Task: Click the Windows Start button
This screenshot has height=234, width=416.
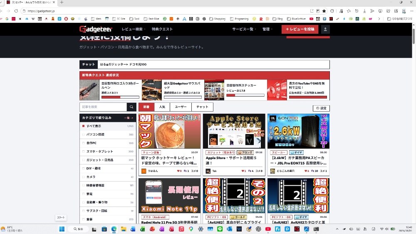Action: pyautogui.click(x=62, y=229)
